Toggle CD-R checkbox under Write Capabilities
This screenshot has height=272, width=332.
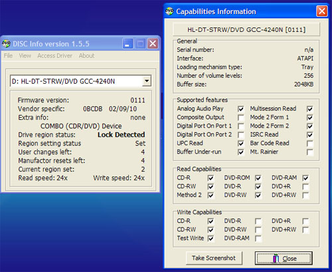tap(210, 221)
